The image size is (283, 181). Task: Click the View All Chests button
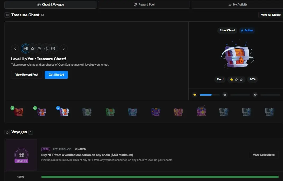(x=271, y=15)
